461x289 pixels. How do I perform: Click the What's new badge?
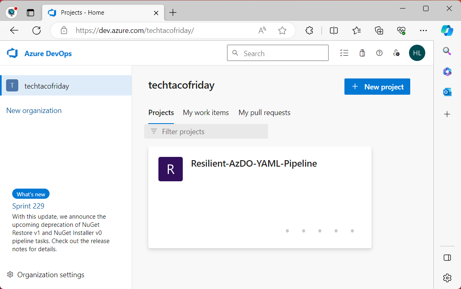coord(31,194)
